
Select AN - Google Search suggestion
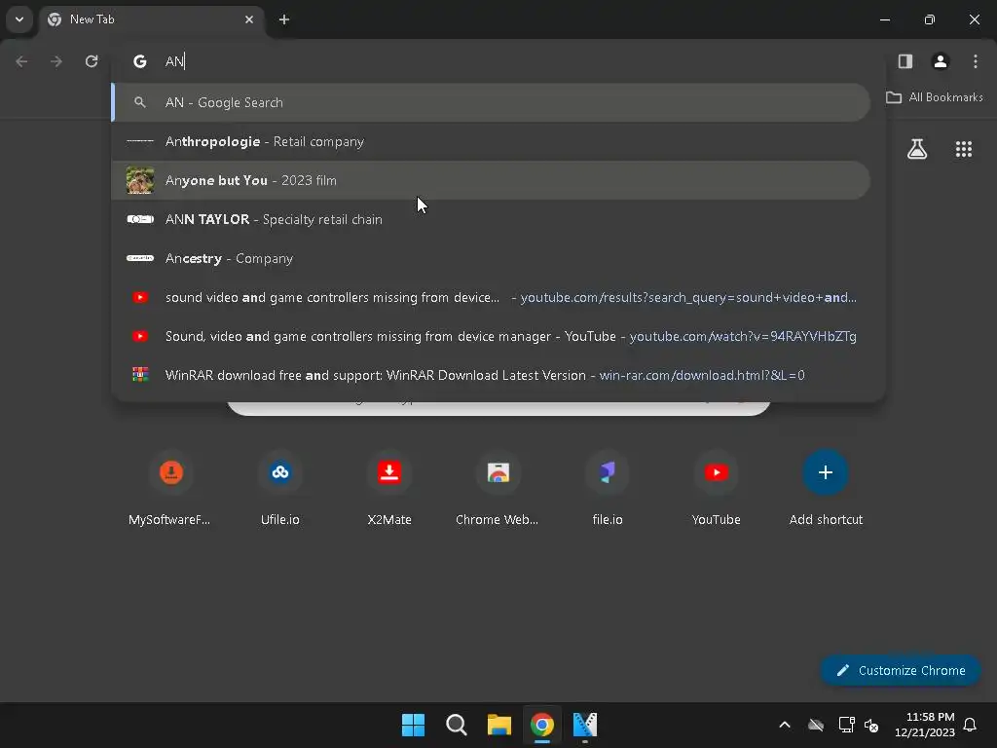[491, 102]
